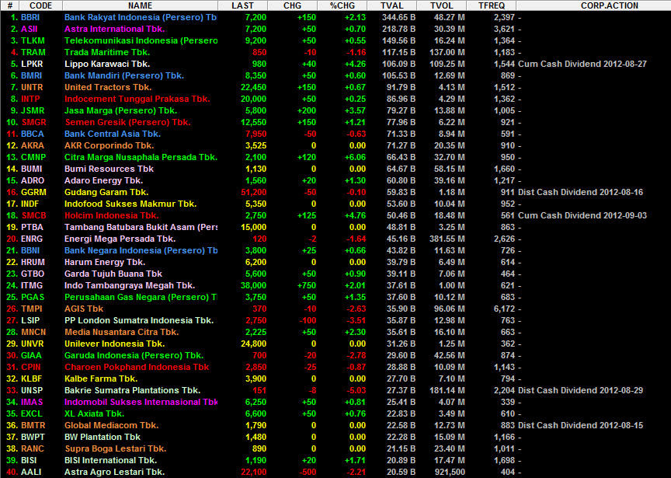Click Bank Negara Indonesia (Persero) name
Screen dimensions: 671x478
141,250
